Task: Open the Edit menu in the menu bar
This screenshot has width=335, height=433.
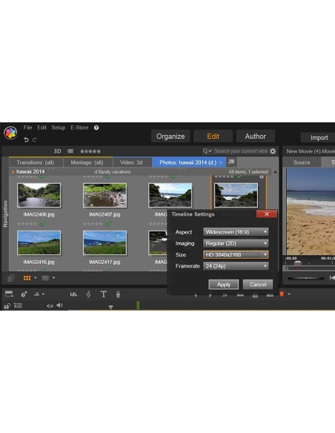Action: pos(42,128)
